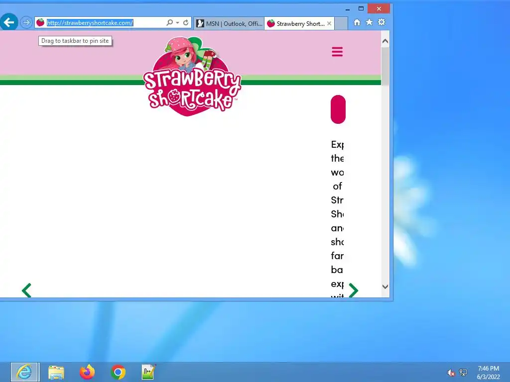Screen dimensions: 510x382
Task: Open the address bar autocomplete dropdown arrow
Action: 178,23
